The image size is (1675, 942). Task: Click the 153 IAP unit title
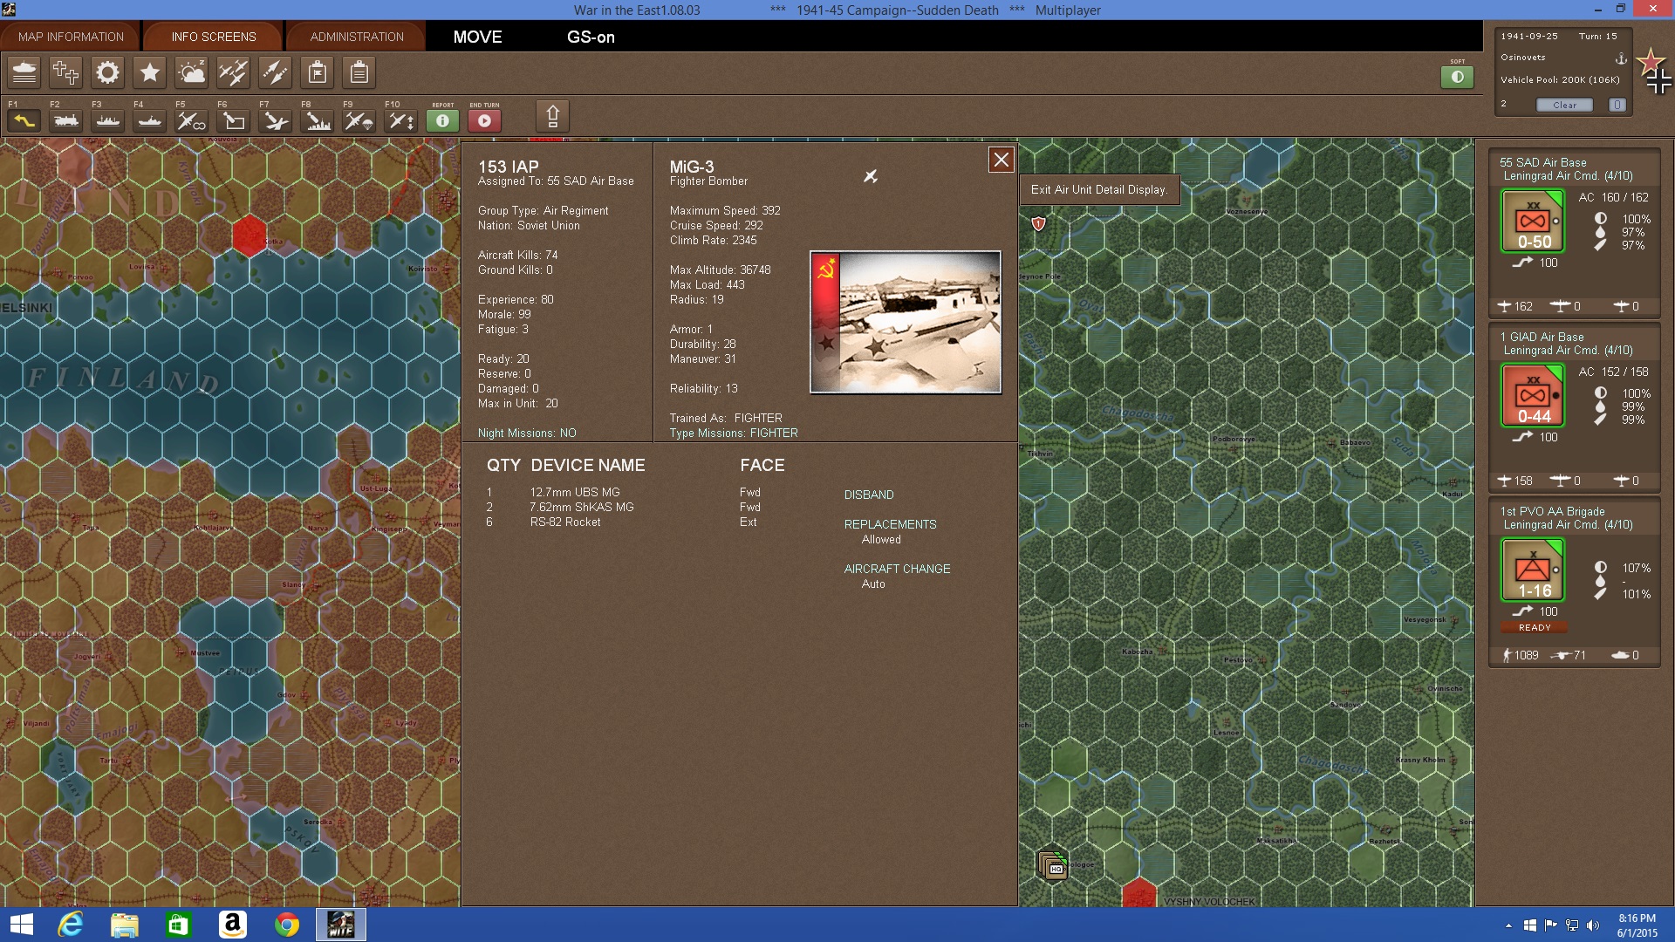(x=509, y=167)
